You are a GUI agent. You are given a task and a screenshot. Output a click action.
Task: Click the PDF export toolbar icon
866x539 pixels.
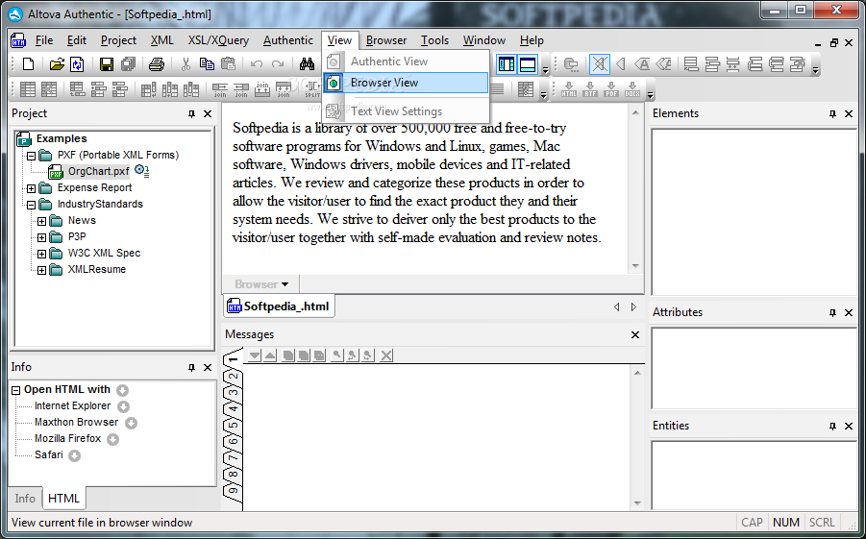click(611, 89)
